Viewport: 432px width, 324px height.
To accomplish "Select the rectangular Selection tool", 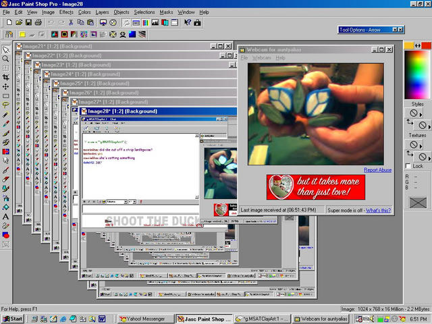I will (x=5, y=96).
